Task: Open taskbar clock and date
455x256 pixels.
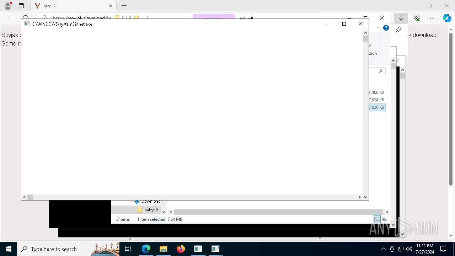Action: [x=425, y=249]
